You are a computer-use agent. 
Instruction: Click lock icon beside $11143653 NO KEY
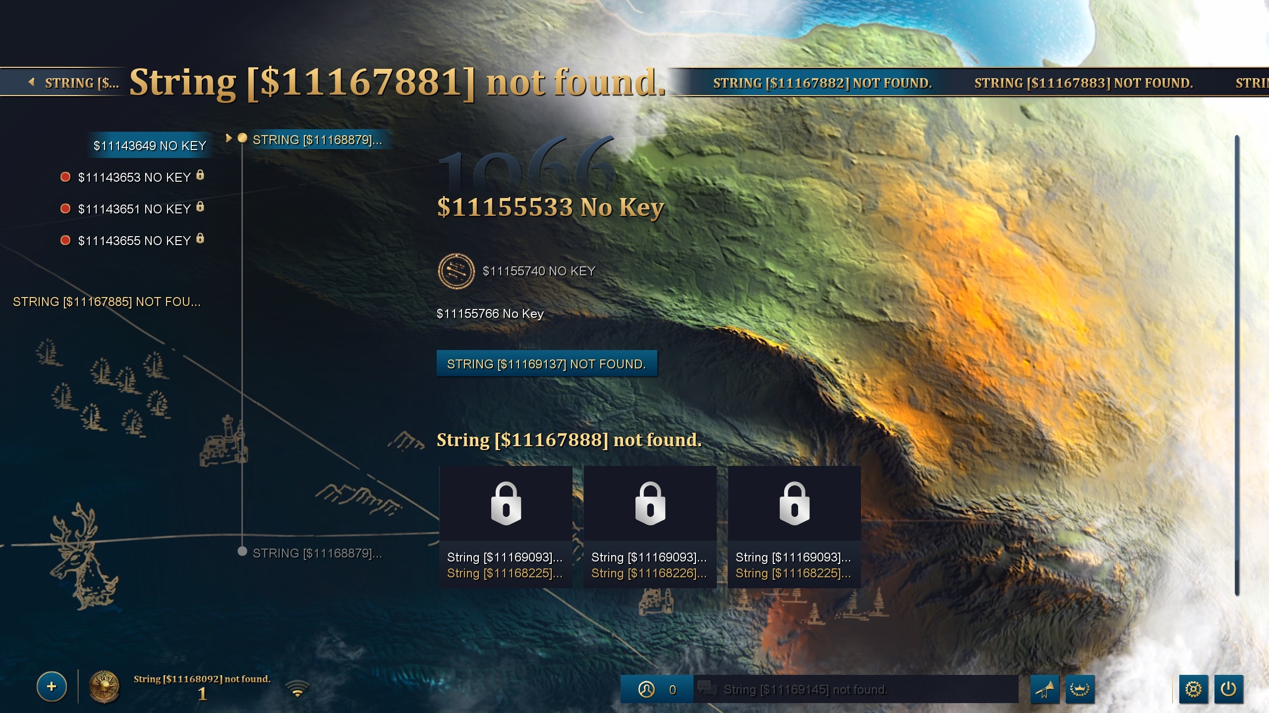[200, 175]
